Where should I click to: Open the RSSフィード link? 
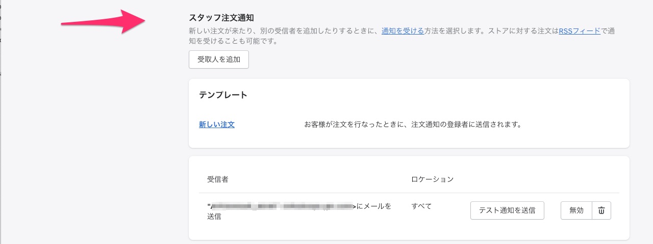580,31
